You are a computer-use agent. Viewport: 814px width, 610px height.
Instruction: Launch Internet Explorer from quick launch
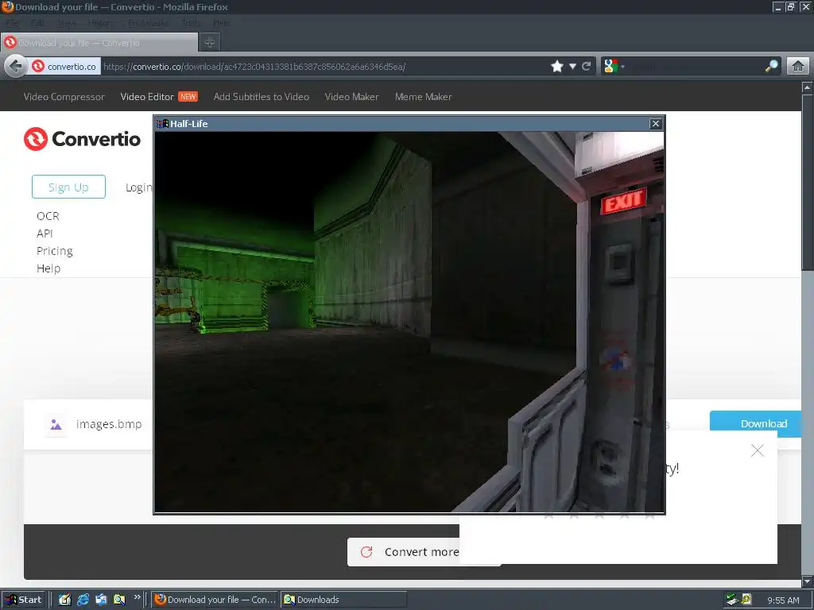83,600
